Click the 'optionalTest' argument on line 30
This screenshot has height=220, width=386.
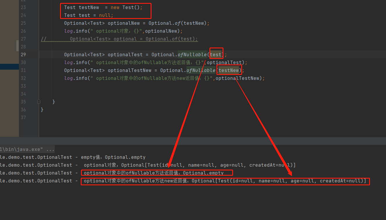click(224, 62)
